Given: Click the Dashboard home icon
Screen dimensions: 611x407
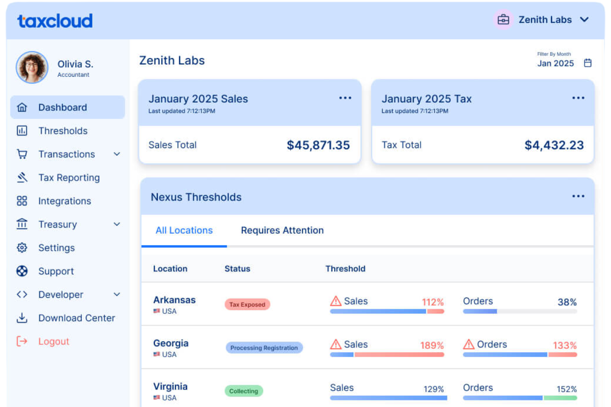Looking at the screenshot, I should pyautogui.click(x=22, y=108).
